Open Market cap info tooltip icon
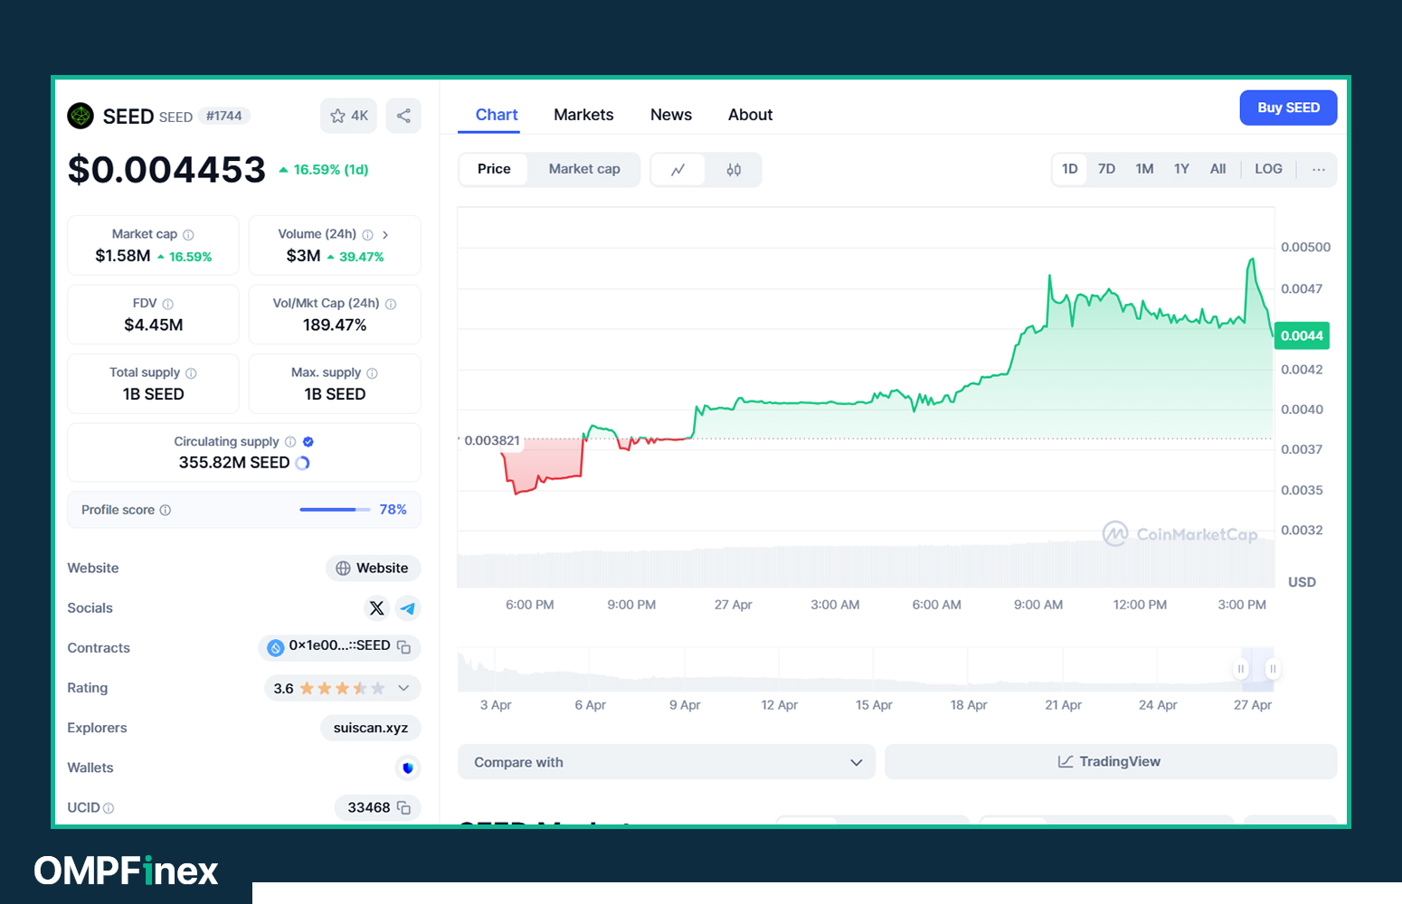Image resolution: width=1402 pixels, height=904 pixels. [x=188, y=235]
